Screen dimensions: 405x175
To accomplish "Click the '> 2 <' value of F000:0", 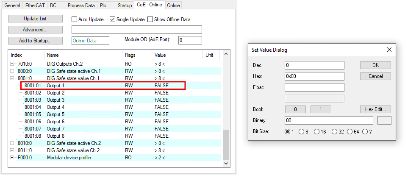I will (x=160, y=158).
